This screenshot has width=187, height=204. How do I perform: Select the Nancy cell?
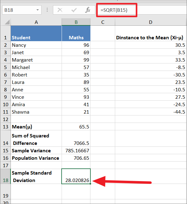click(x=36, y=45)
